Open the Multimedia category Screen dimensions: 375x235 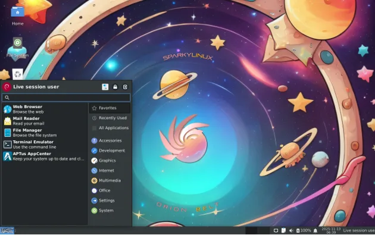click(110, 180)
